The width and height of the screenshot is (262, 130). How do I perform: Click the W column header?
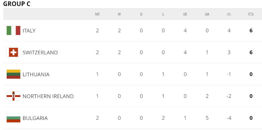click(x=119, y=14)
